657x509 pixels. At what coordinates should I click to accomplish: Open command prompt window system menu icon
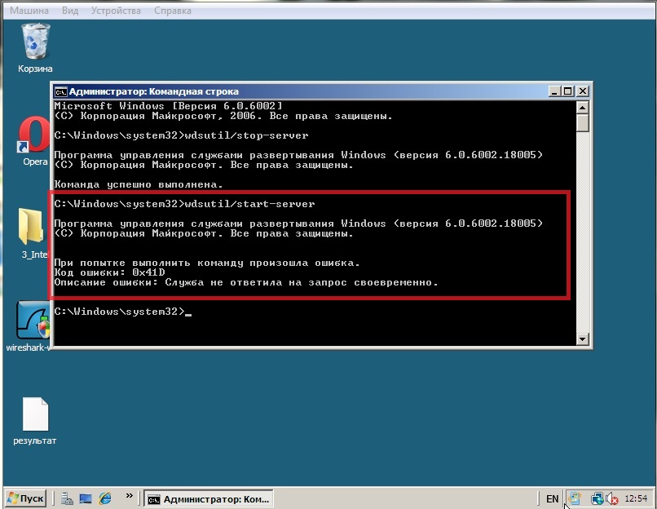(x=60, y=91)
